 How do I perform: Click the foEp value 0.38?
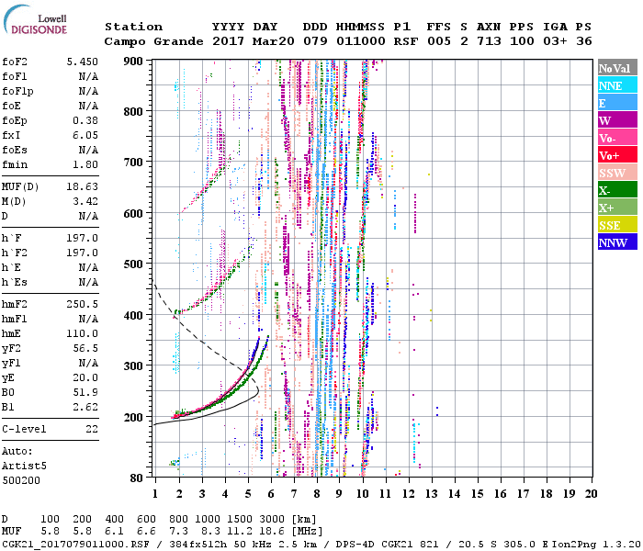[x=85, y=120]
